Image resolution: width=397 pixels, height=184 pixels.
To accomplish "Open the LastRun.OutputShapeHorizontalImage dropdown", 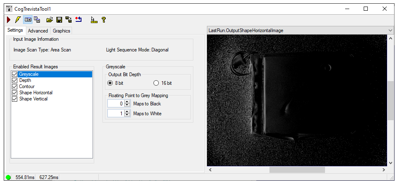I will pyautogui.click(x=390, y=30).
